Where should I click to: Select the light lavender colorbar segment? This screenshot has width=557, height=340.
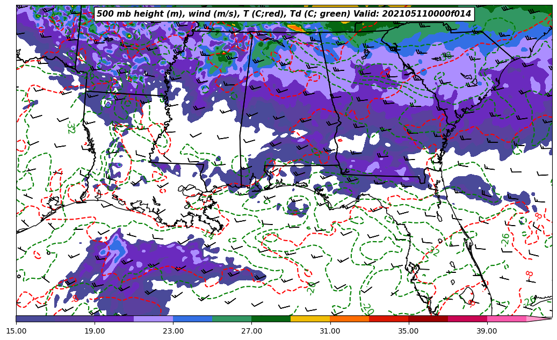click(153, 319)
